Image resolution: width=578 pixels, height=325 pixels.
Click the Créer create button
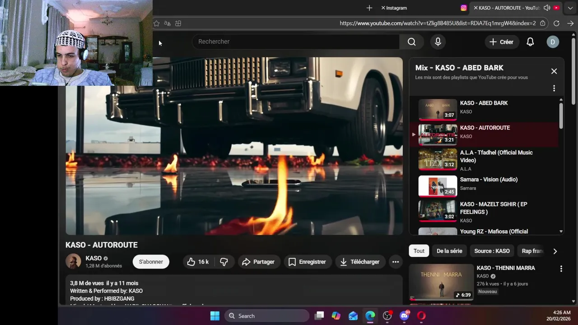tap(502, 42)
